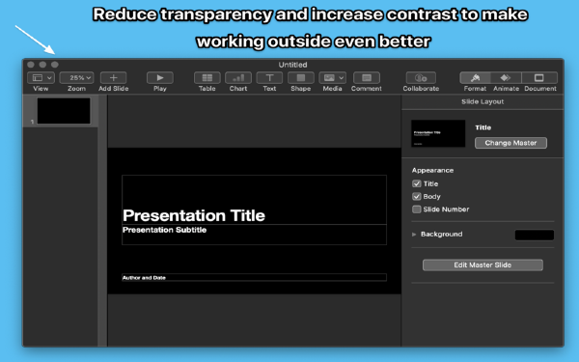579x362 pixels.
Task: Open the black Background color swatch
Action: click(x=535, y=235)
